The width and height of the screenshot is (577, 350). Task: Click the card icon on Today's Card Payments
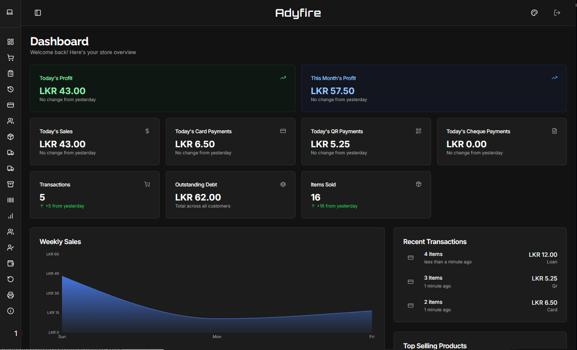coord(283,131)
